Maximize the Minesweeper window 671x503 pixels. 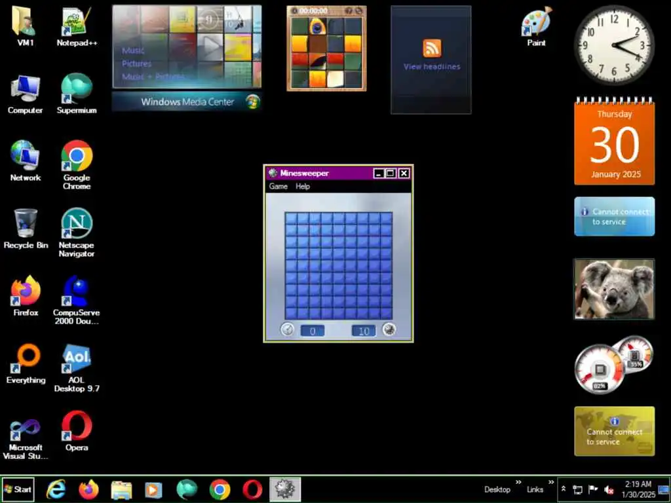tap(391, 173)
